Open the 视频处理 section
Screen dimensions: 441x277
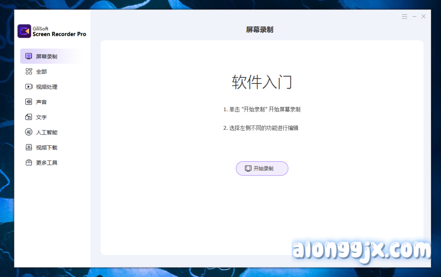tap(47, 87)
